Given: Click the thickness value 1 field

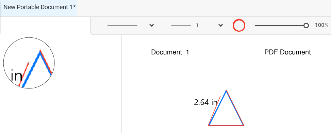Looking at the screenshot, I should tap(197, 26).
